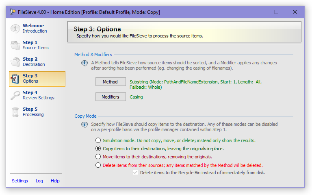Click the Casing modifier text
The width and height of the screenshot is (312, 195).
pos(136,97)
